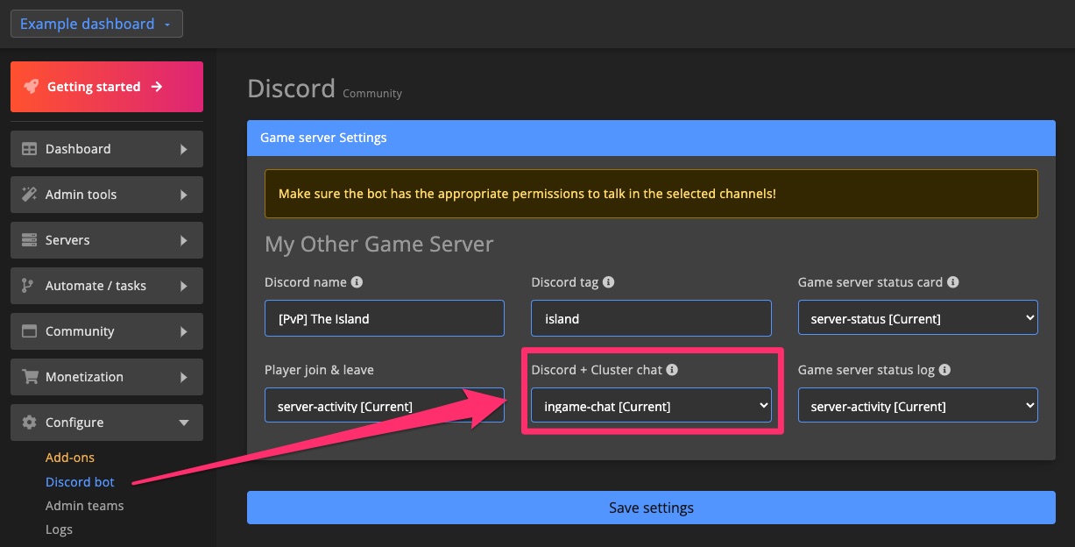Select Logs under Configure

(59, 529)
